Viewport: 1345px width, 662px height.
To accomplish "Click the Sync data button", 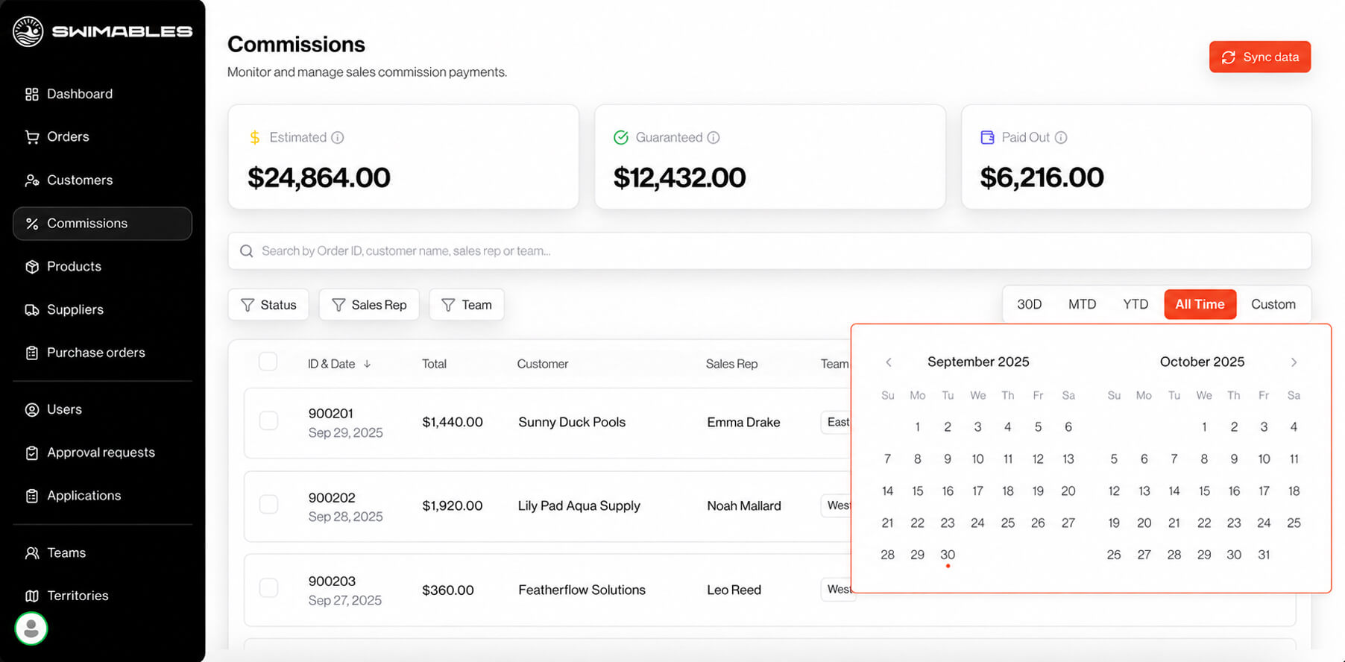I will (1260, 57).
